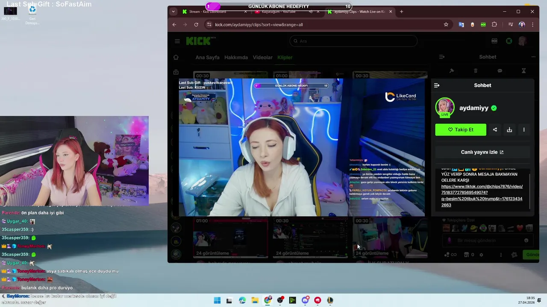Collapse the Sohbet panel in the clip popup
547x307 pixels.
(437, 85)
